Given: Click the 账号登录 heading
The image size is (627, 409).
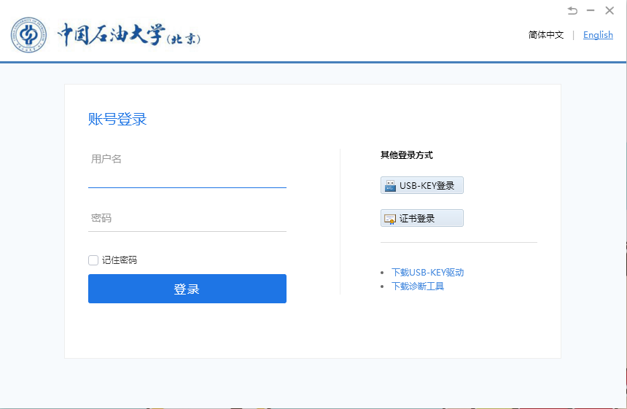Looking at the screenshot, I should 117,120.
